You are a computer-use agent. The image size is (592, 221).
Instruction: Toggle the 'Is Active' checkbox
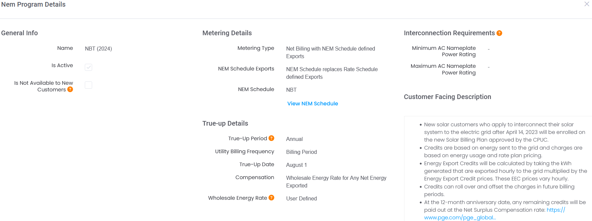point(88,67)
